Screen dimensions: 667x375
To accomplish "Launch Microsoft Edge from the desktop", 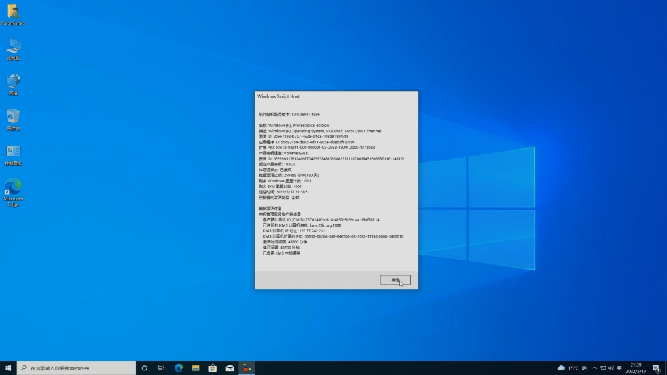I will pyautogui.click(x=13, y=193).
